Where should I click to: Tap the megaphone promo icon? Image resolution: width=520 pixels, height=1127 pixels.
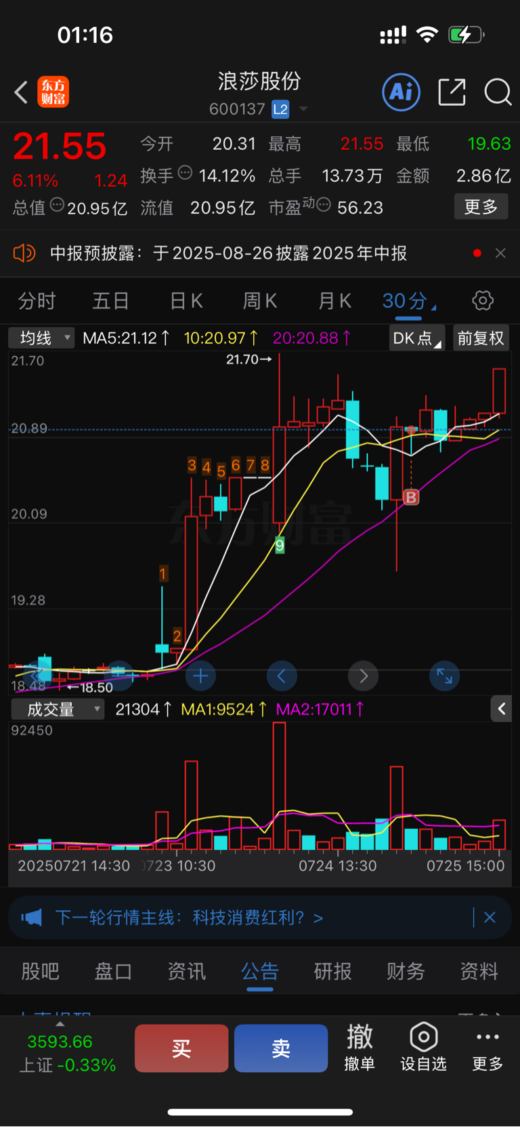tap(31, 918)
